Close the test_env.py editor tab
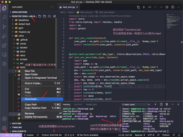This screenshot has width=183, height=137. (77, 7)
